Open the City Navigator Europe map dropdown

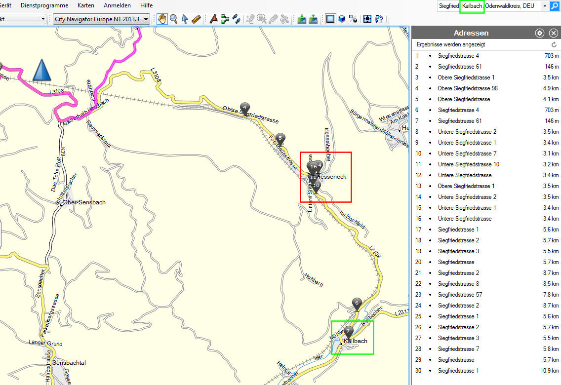146,19
